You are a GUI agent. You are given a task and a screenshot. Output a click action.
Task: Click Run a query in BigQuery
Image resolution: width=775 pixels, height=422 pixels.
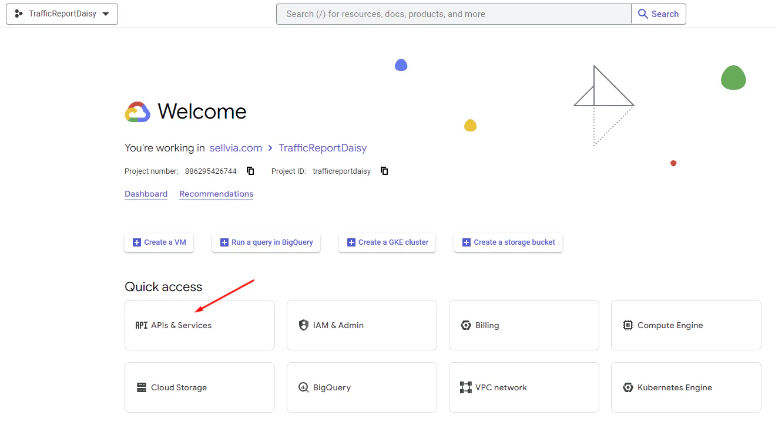(266, 242)
